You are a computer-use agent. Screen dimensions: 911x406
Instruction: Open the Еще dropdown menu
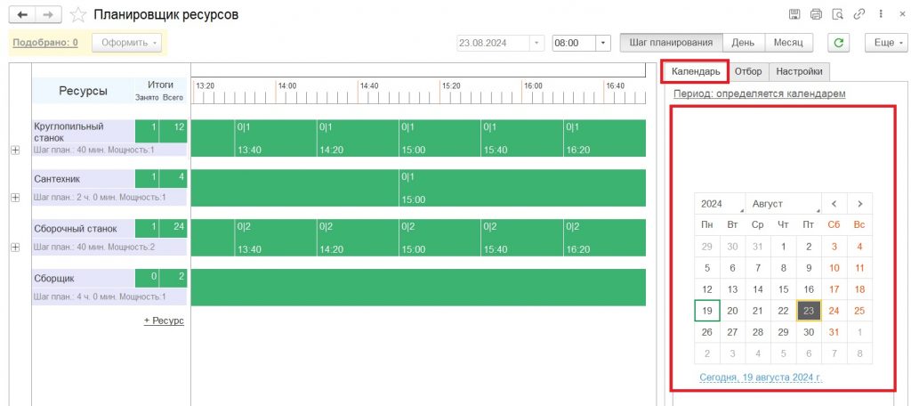tap(886, 43)
